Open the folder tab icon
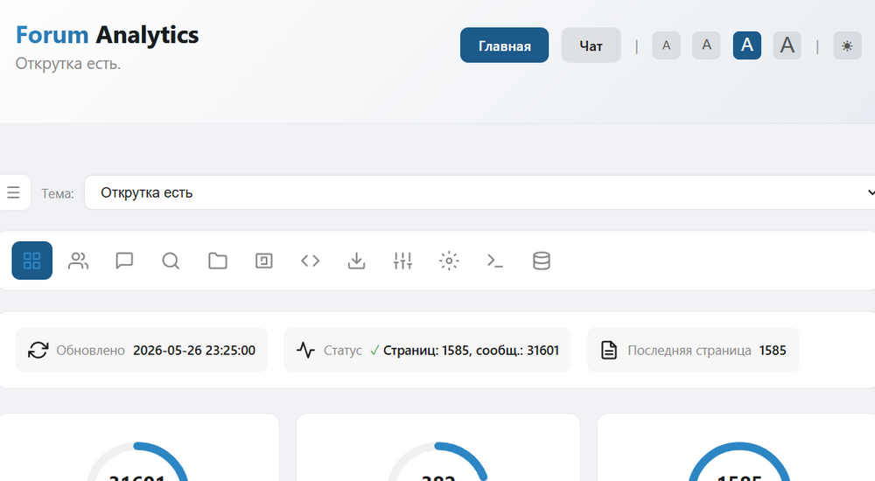Viewport: 875px width, 481px height. (218, 261)
